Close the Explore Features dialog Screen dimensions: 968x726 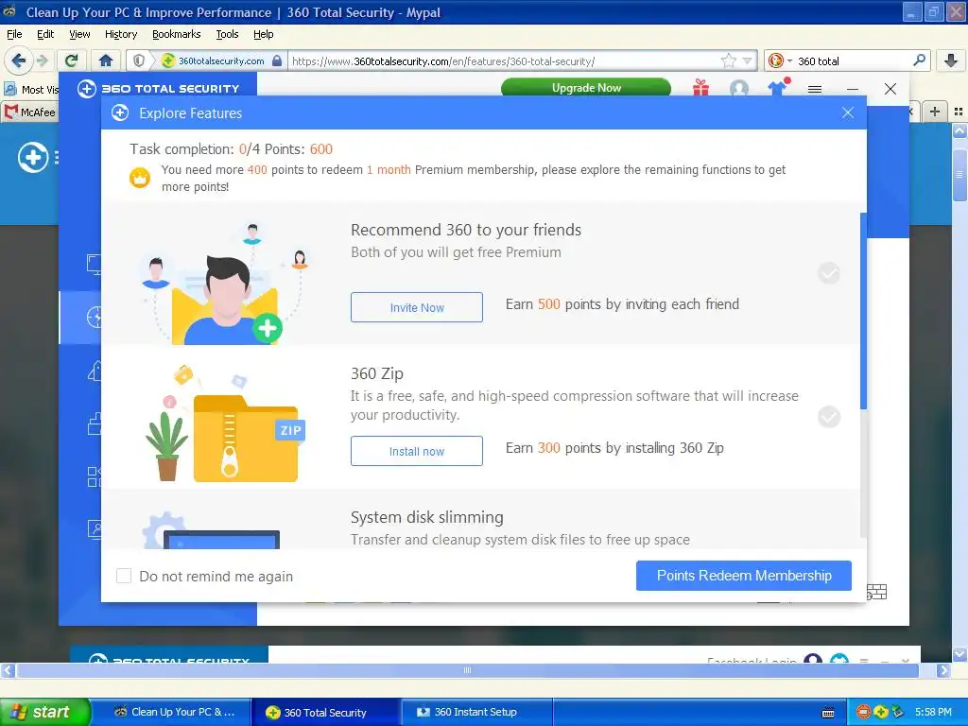click(848, 112)
